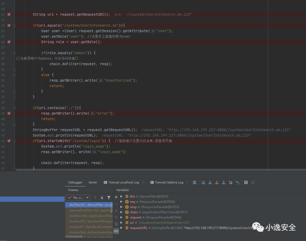
Task: Click the frames filter funnel icon
Action: [x=109, y=197]
